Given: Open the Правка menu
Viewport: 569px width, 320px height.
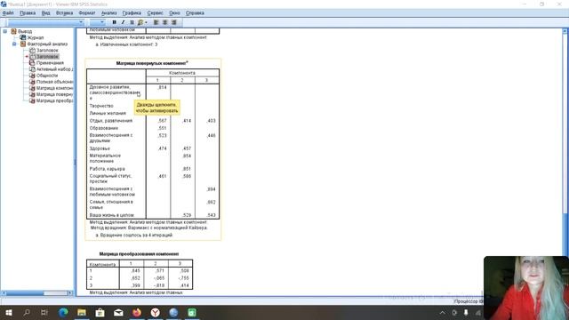Looking at the screenshot, I should (28, 12).
